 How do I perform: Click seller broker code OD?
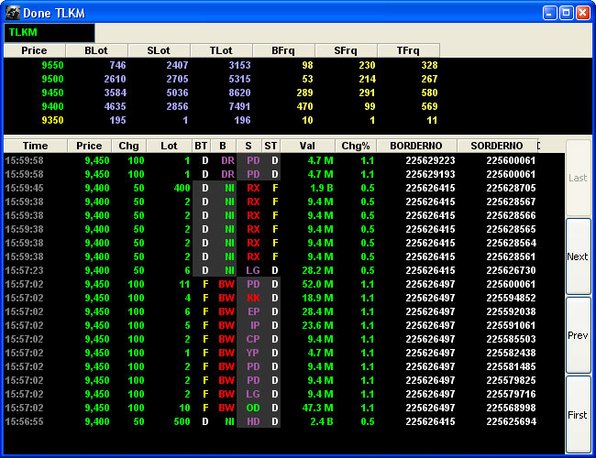[253, 408]
